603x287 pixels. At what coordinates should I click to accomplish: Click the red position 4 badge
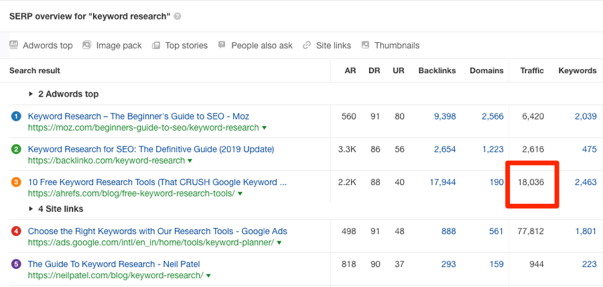click(16, 231)
